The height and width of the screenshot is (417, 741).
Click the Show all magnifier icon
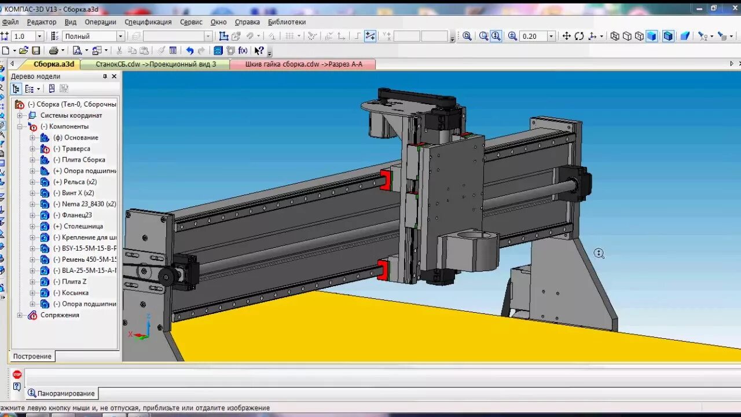467,36
